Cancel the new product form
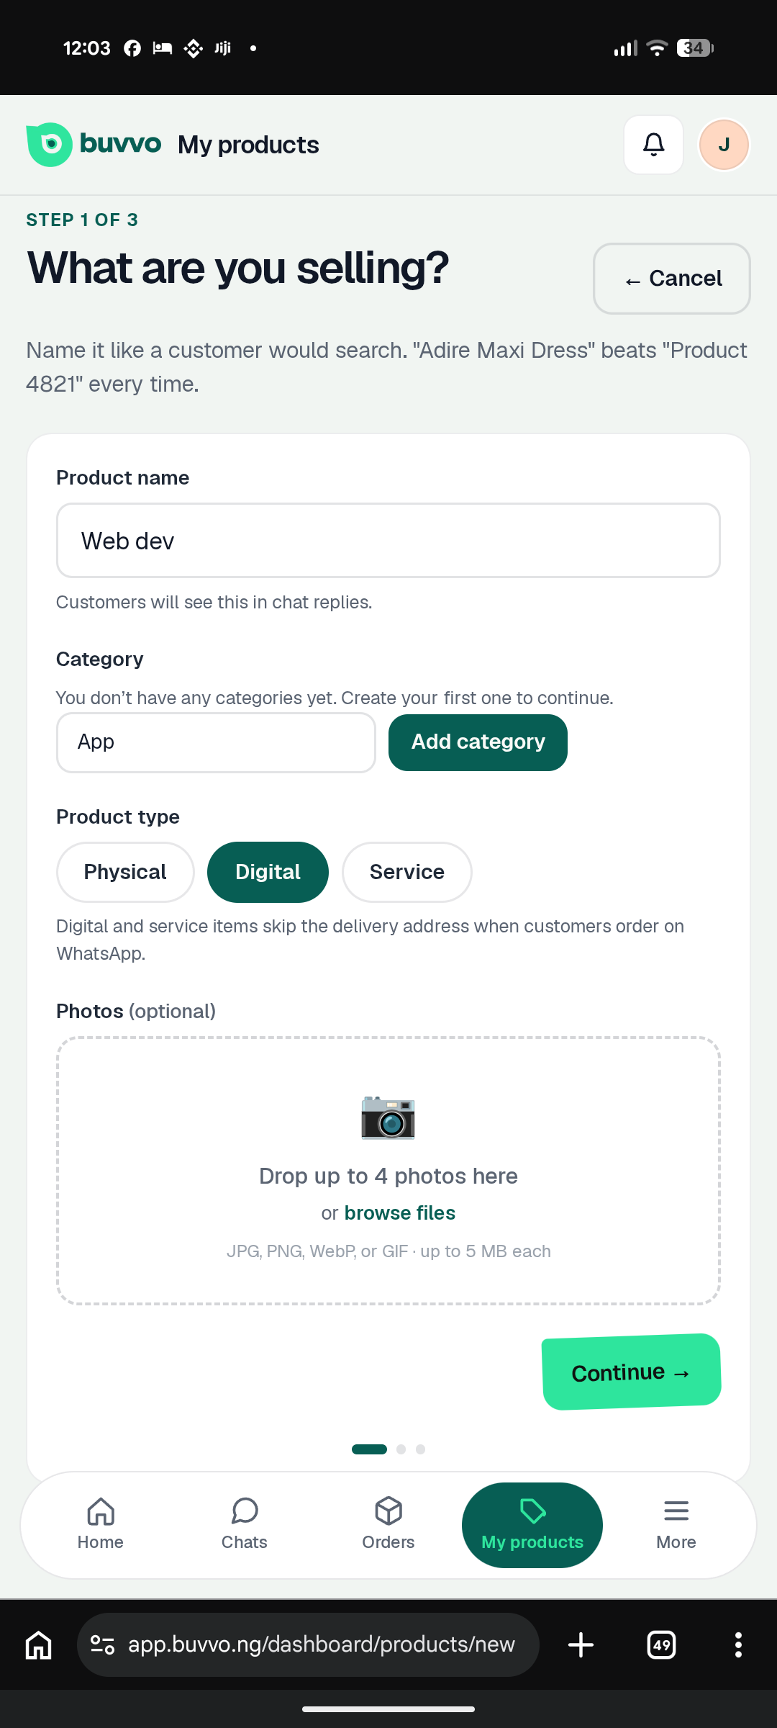 tap(672, 279)
